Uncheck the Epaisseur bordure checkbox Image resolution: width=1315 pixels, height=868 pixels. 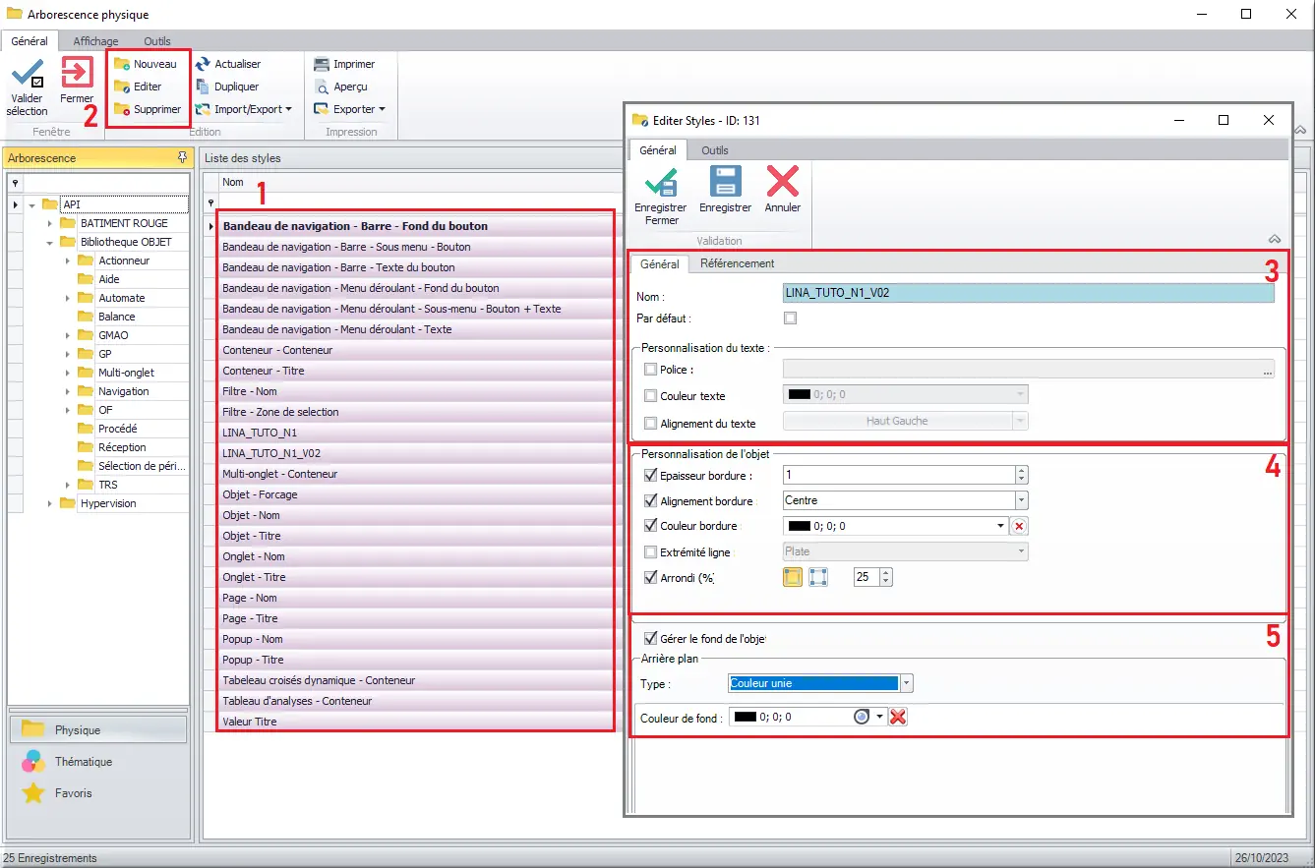click(650, 475)
